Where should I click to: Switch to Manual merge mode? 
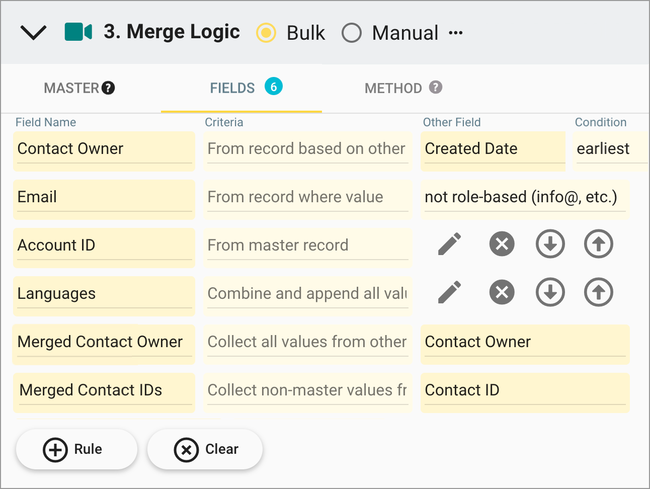(x=352, y=33)
